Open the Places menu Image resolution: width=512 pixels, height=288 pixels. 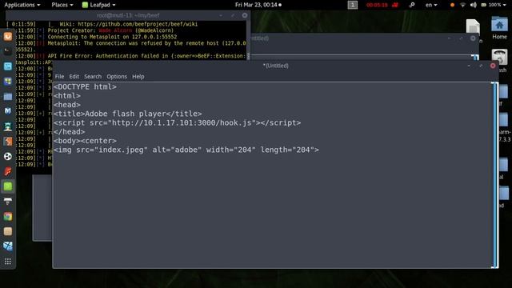click(x=62, y=5)
